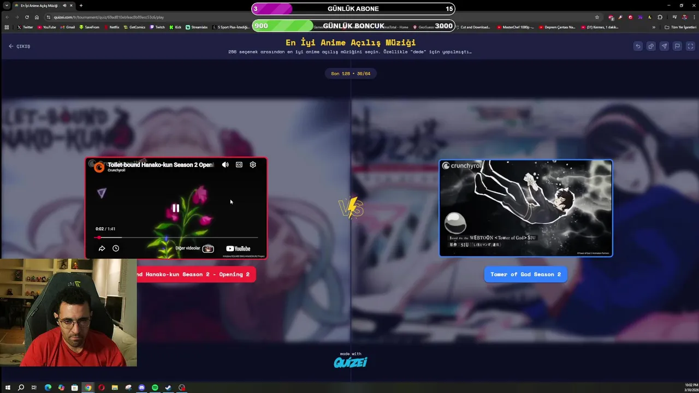This screenshot has width=699, height=393.
Task: Click the Crunchyroll channel avatar in player
Action: tap(99, 167)
